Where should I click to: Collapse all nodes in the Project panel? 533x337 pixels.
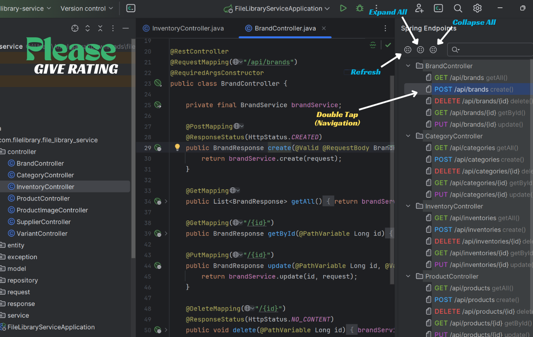100,28
